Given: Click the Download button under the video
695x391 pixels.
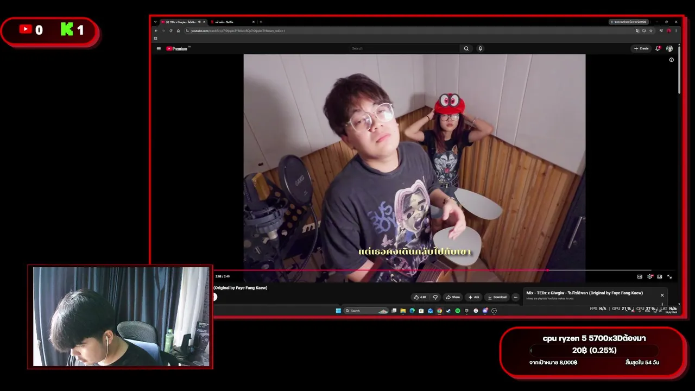Looking at the screenshot, I should click(497, 297).
